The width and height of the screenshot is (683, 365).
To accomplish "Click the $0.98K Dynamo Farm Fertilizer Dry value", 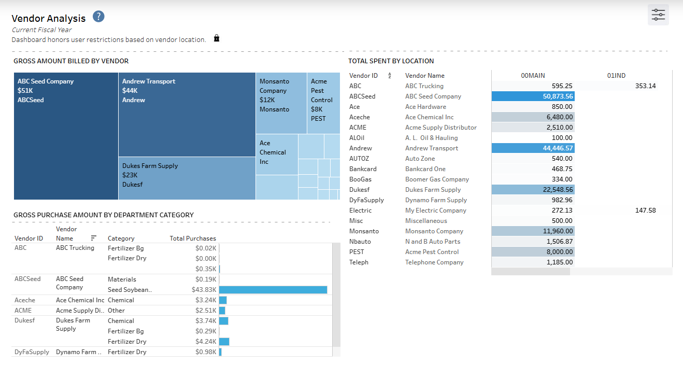I will click(206, 352).
